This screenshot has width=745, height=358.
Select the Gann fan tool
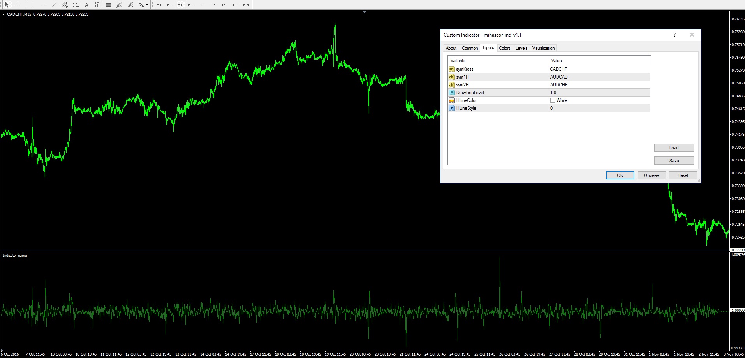click(119, 5)
